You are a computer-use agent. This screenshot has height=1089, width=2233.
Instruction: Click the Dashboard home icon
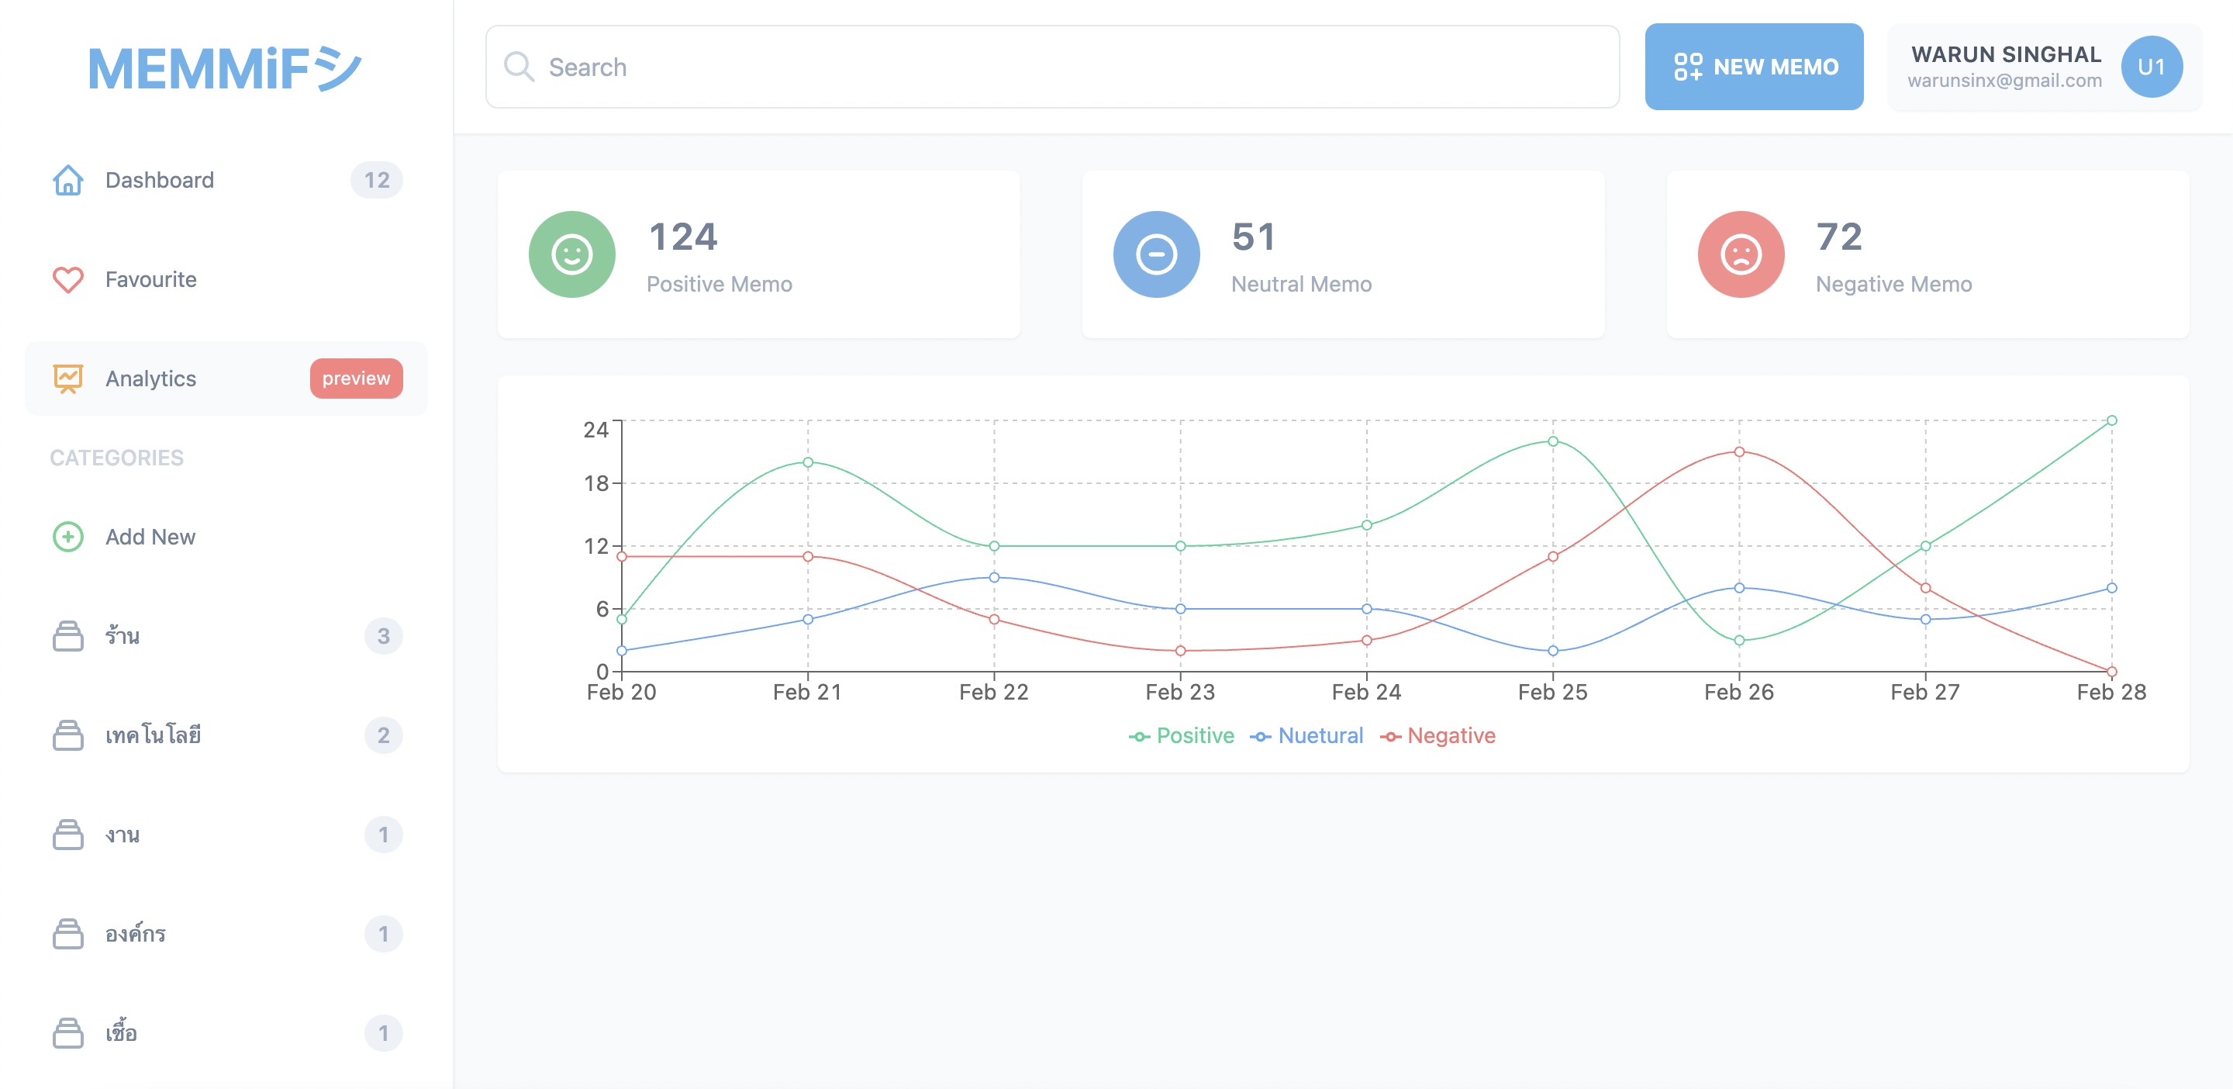(x=67, y=181)
